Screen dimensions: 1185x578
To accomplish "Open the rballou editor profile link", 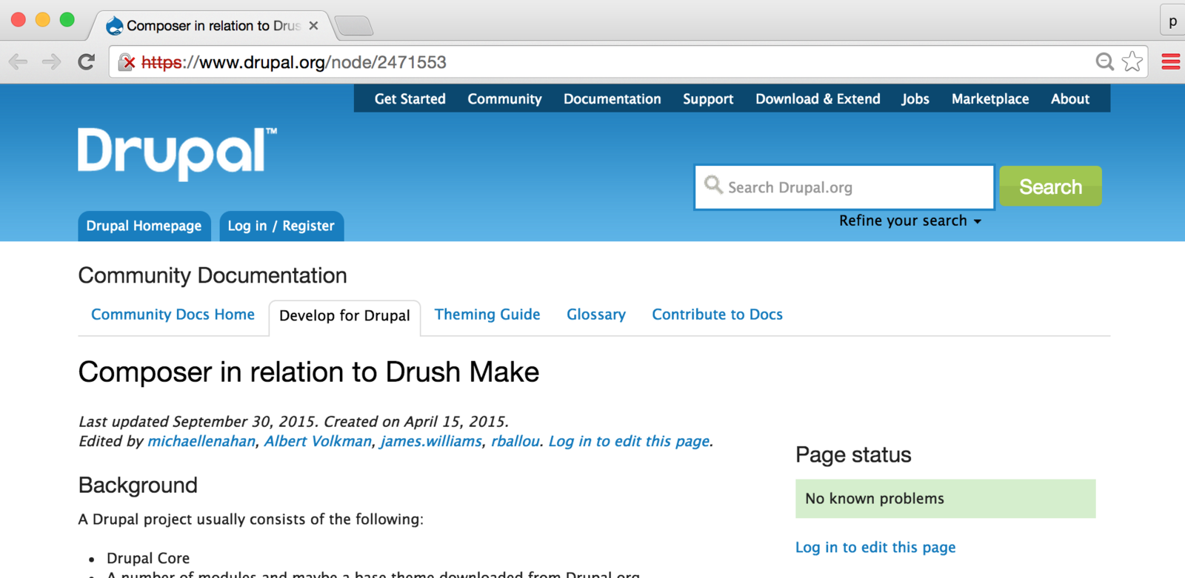I will click(515, 441).
